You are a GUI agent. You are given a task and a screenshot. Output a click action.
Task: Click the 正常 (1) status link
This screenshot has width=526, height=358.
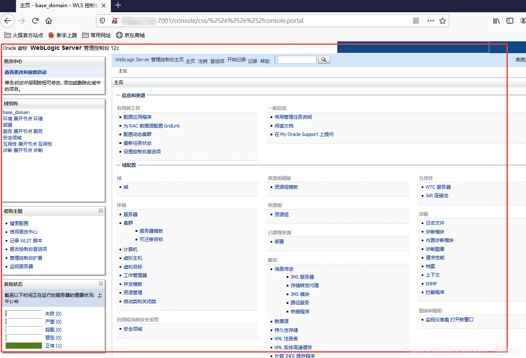(x=53, y=346)
